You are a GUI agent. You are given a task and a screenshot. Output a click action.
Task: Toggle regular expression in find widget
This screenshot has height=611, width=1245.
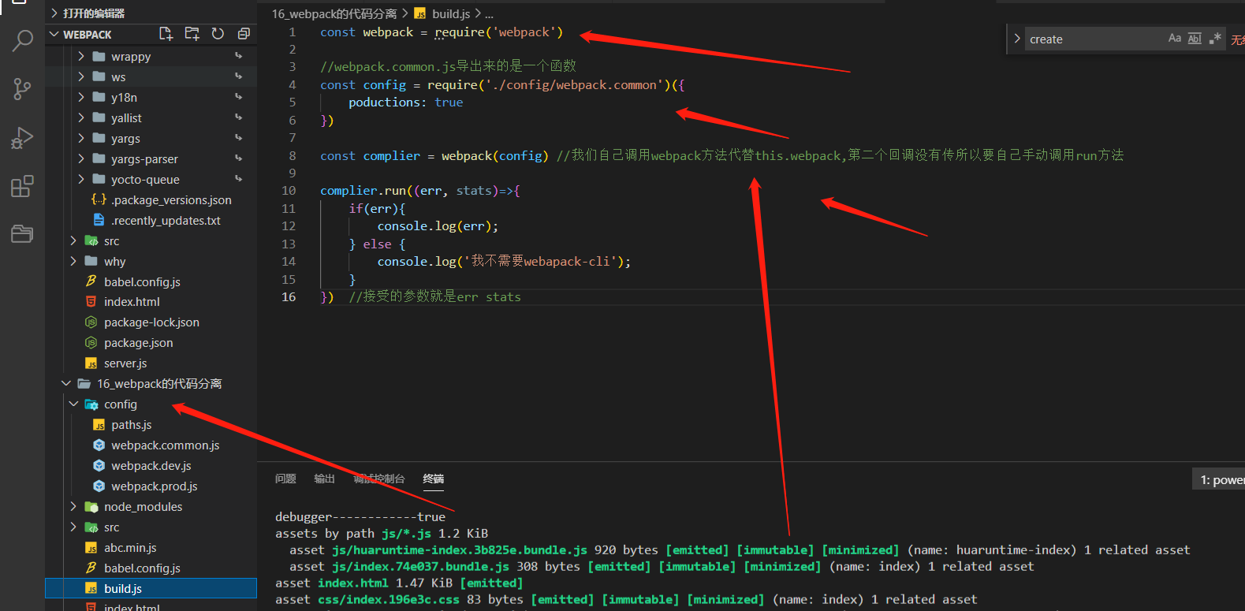click(1215, 38)
